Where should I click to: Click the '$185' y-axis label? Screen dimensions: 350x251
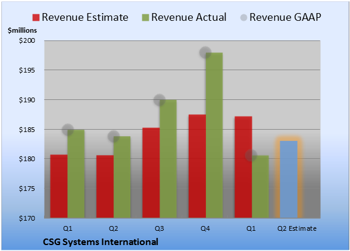[x=27, y=130]
